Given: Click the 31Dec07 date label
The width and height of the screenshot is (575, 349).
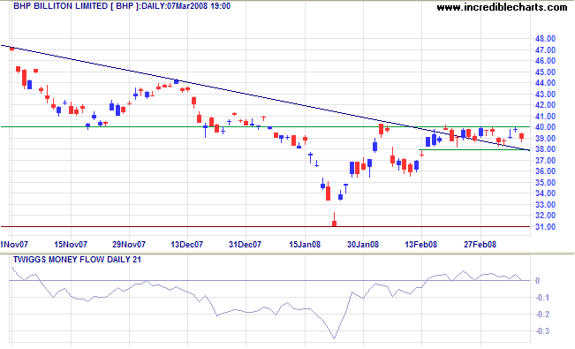Looking at the screenshot, I should click(x=245, y=245).
